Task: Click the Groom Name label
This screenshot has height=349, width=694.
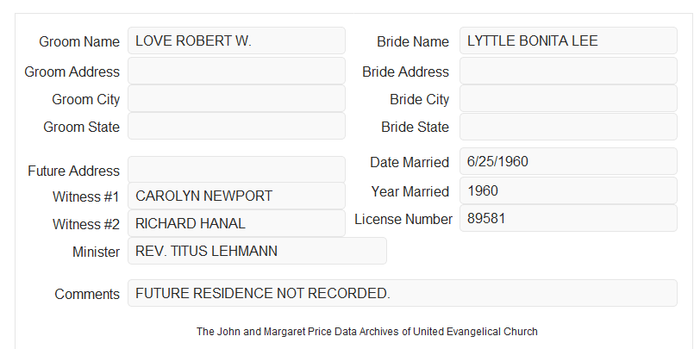Action: click(79, 41)
